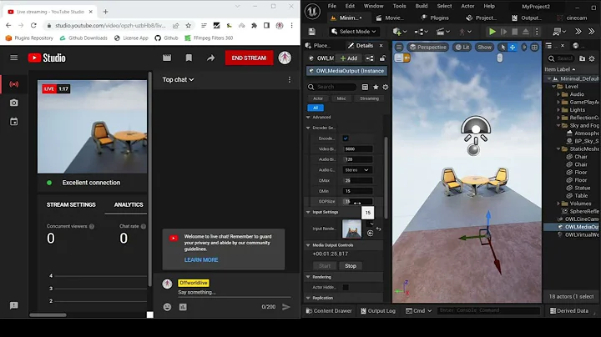Click the Unreal Engine logo icon
Image resolution: width=601 pixels, height=337 pixels.
click(312, 12)
